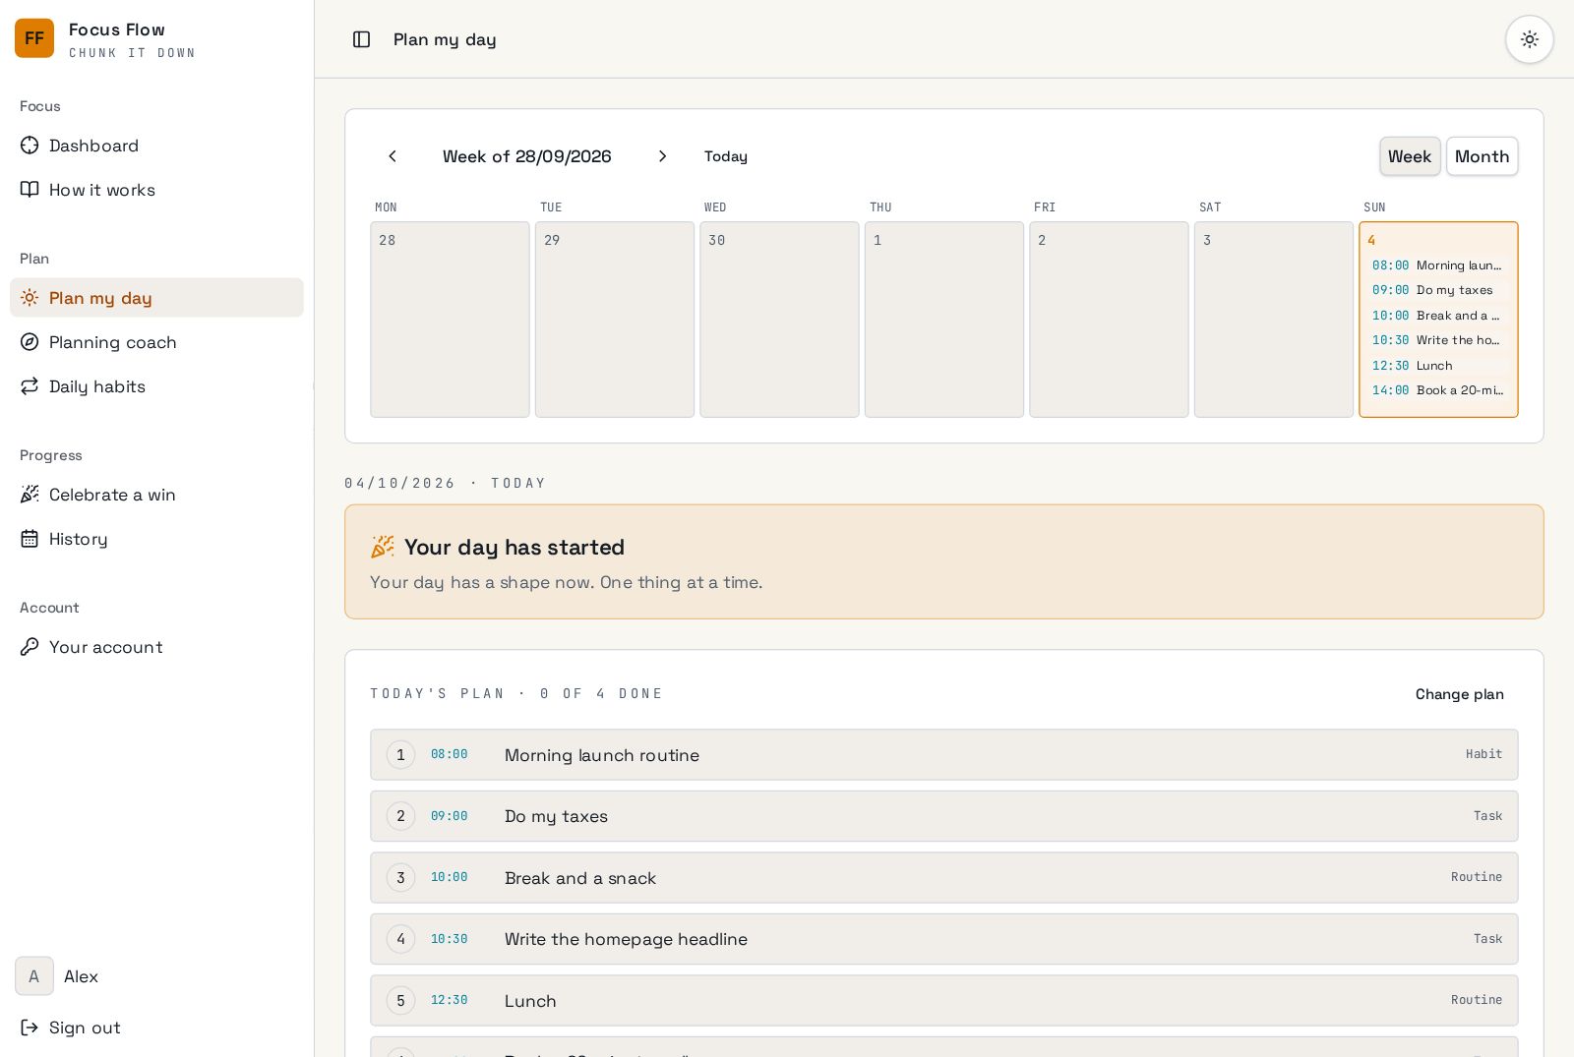Open the Break and a snack row
This screenshot has height=1057, width=1574.
(x=944, y=878)
